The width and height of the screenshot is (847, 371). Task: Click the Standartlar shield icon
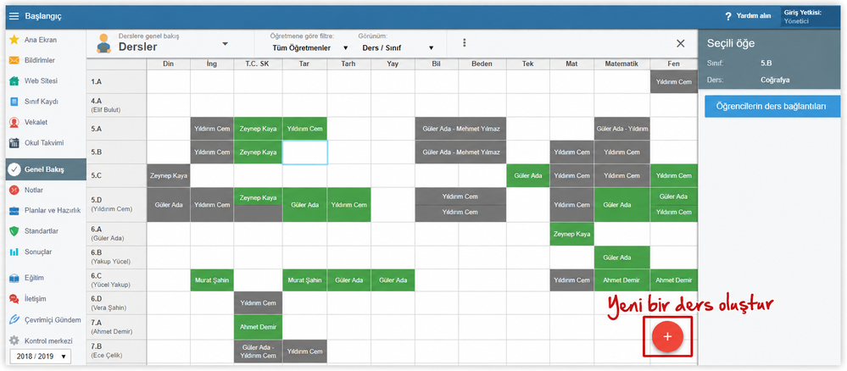[14, 231]
